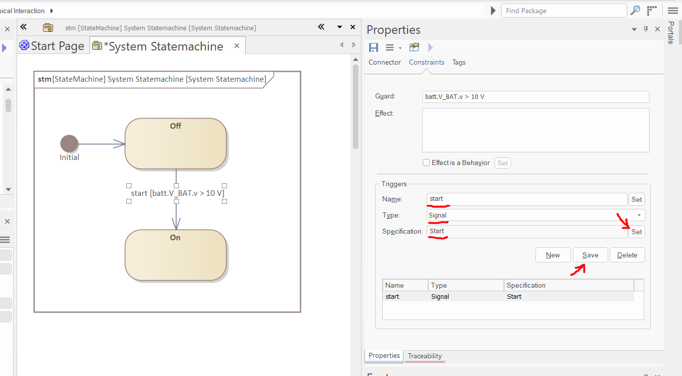This screenshot has width=682, height=376.
Task: Open the trigger Type dropdown
Action: [x=639, y=216]
